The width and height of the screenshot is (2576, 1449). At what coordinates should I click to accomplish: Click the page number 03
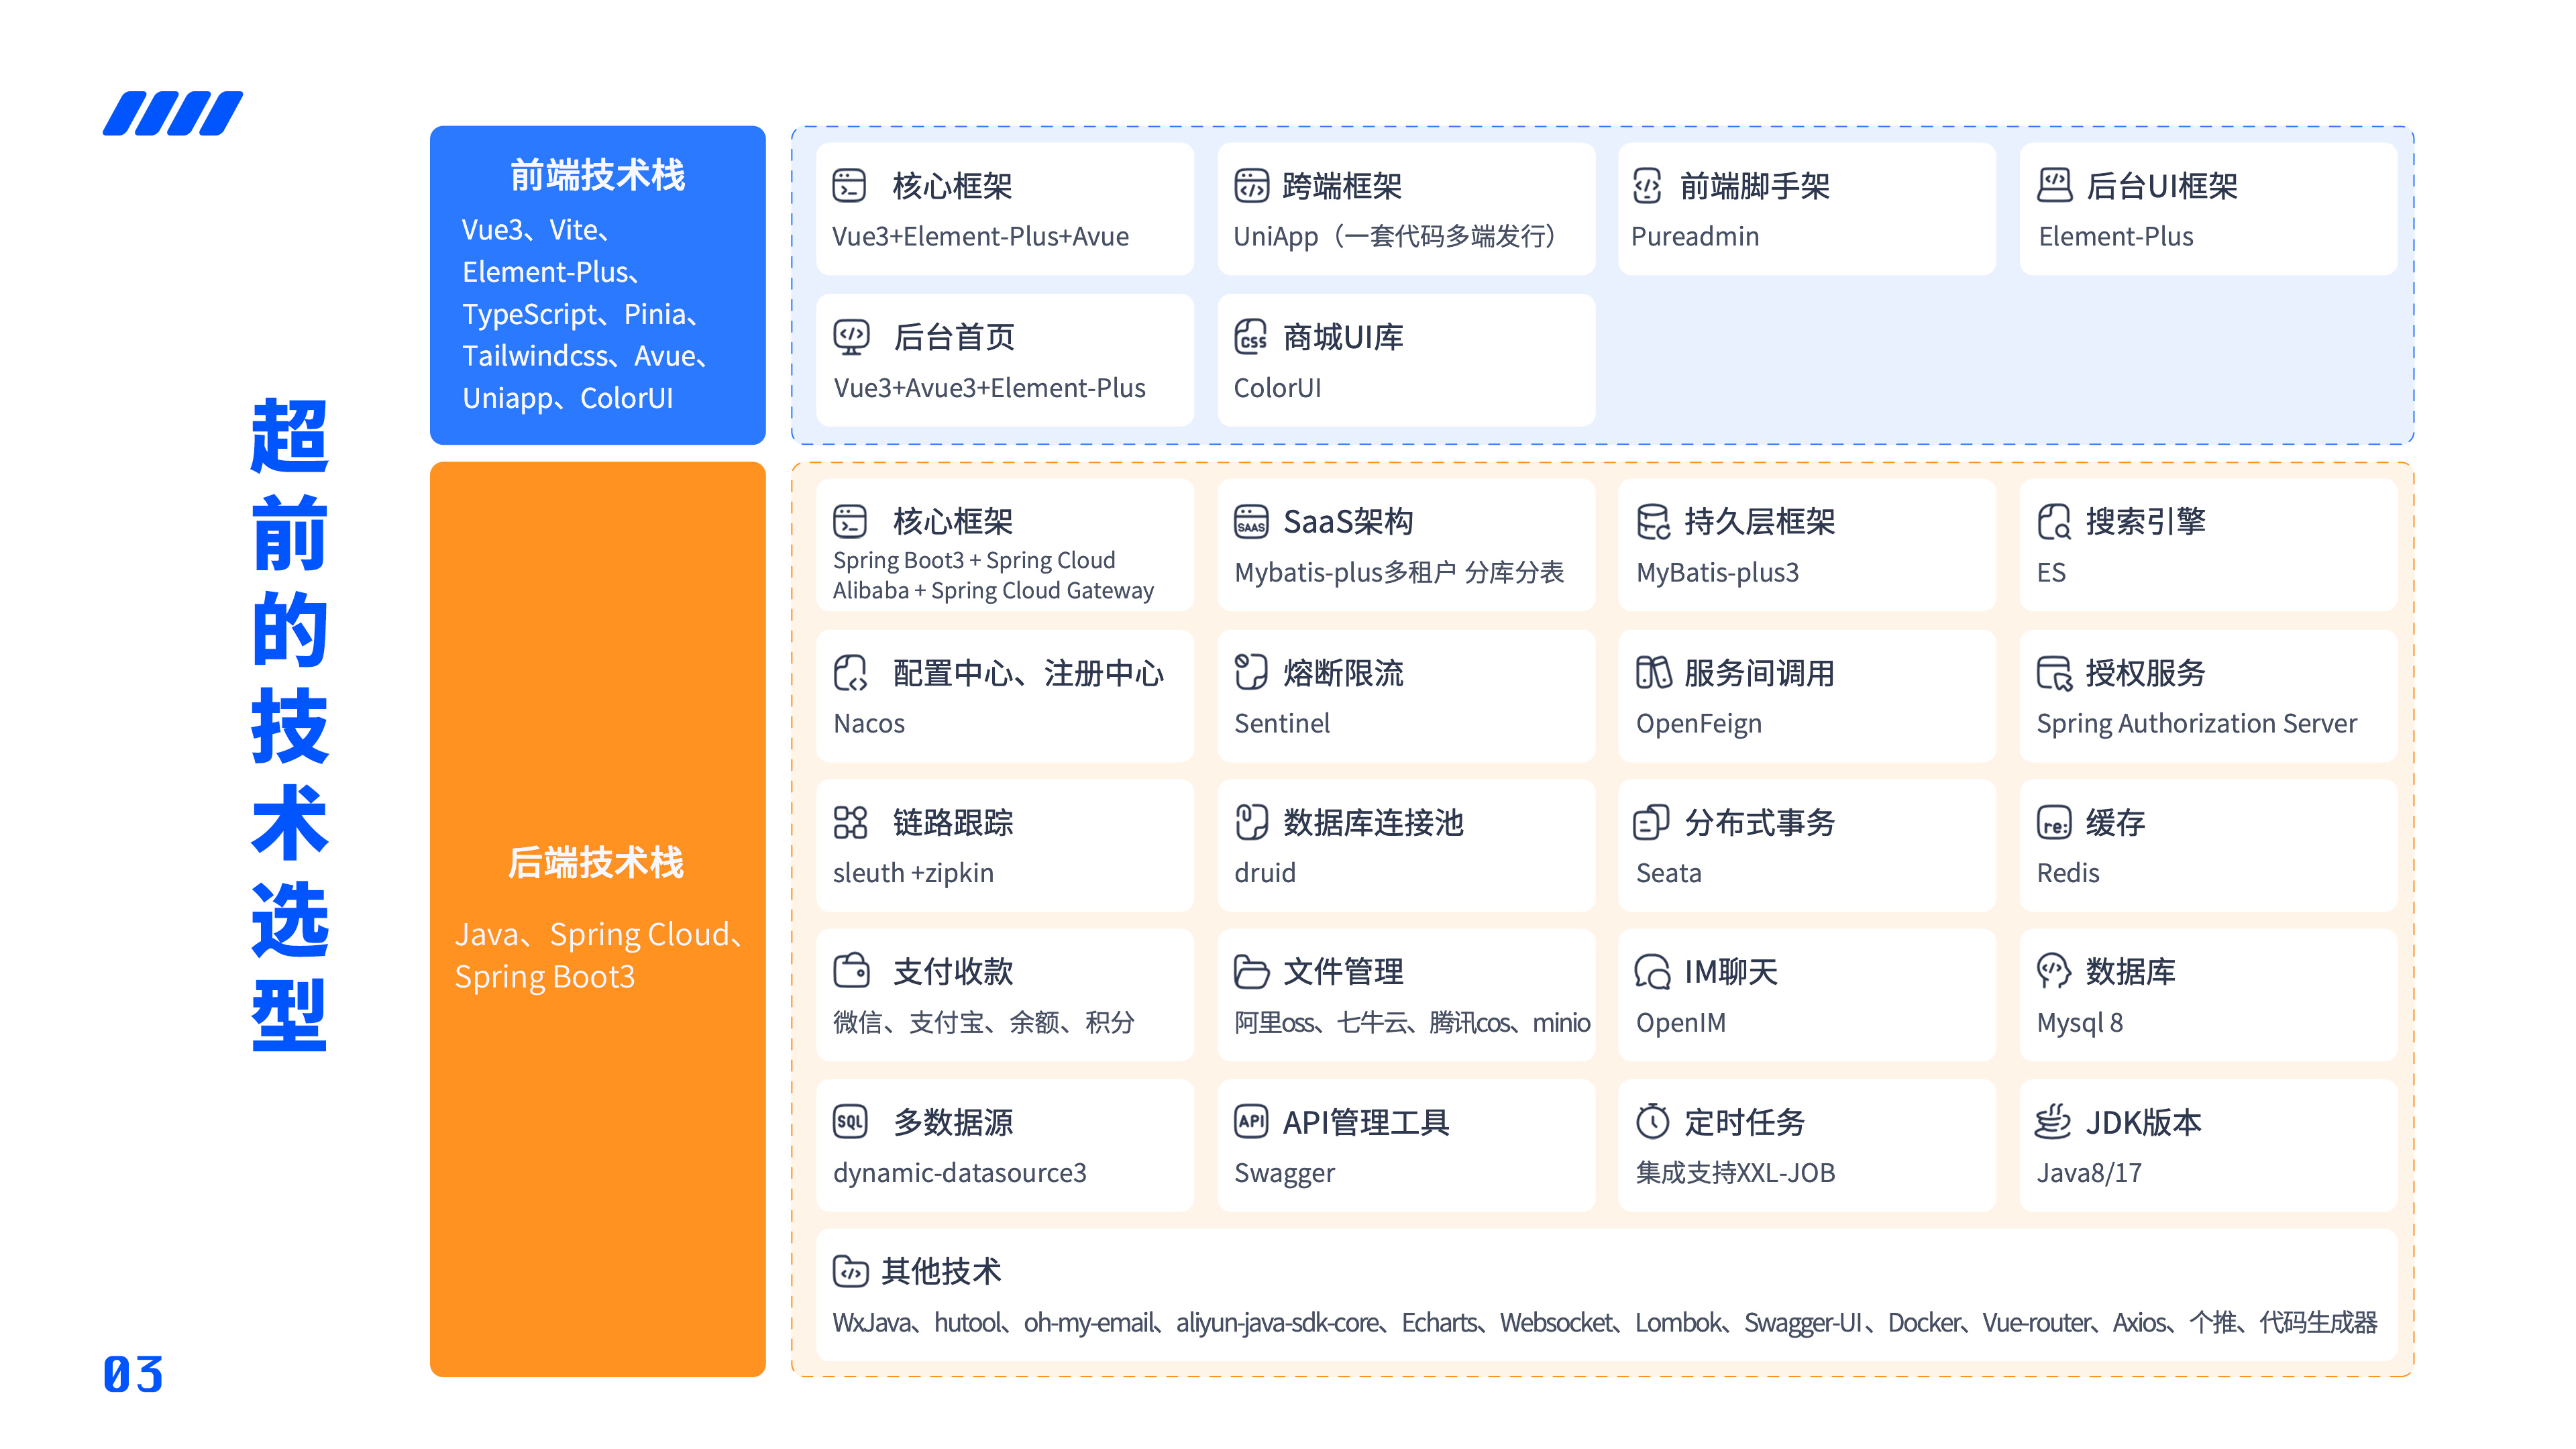(x=133, y=1375)
